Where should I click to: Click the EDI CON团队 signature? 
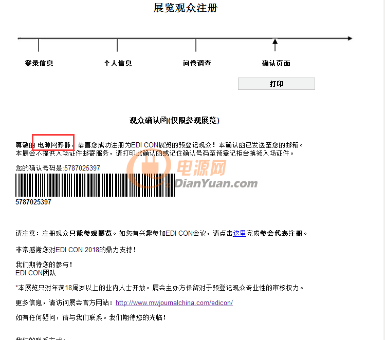pos(35,273)
